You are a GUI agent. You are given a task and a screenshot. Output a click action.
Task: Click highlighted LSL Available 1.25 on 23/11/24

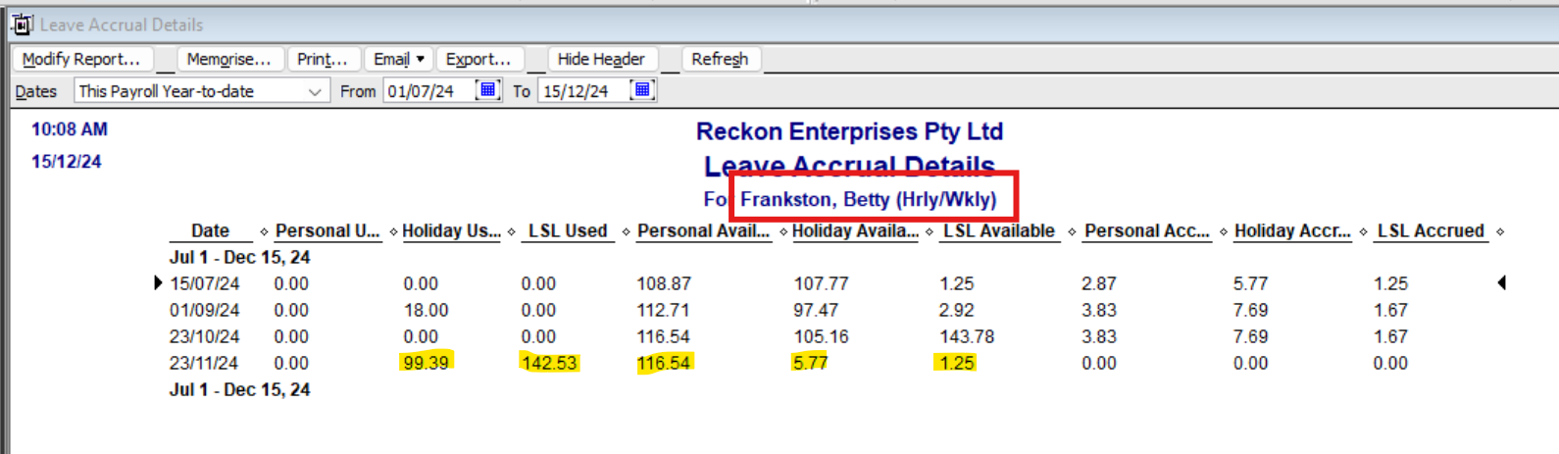coord(957,363)
